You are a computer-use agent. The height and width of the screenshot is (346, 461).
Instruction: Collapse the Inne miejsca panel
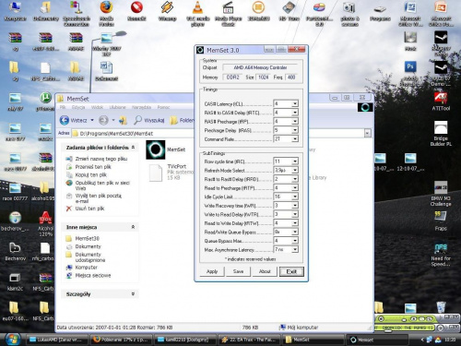[x=133, y=227]
